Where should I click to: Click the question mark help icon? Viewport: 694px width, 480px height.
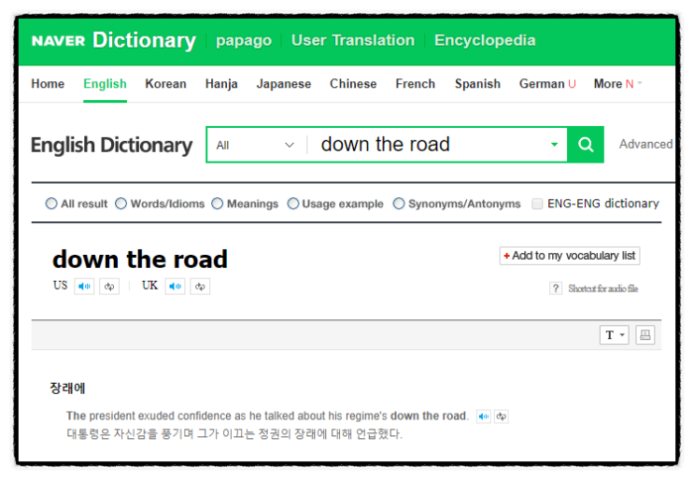556,289
